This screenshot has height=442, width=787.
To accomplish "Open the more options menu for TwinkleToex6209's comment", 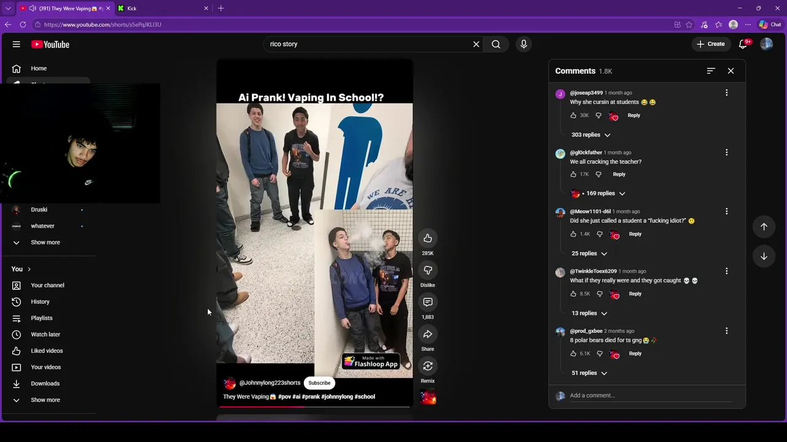I will [727, 271].
